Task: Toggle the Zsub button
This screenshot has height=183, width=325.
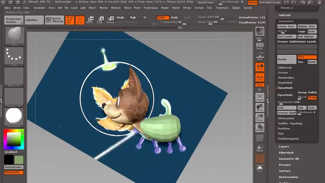Action: pos(174,17)
